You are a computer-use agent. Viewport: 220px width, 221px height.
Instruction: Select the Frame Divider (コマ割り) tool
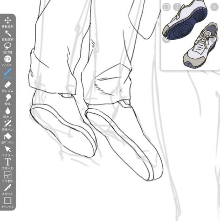[x=8, y=175]
